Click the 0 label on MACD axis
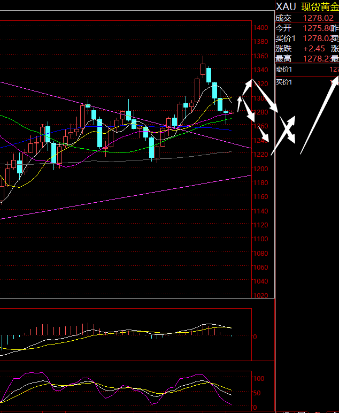Screen dimensions: 339x413 pos(255,336)
